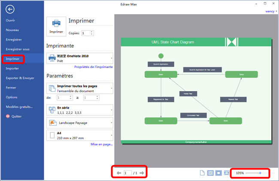Image resolution: width=279 pixels, height=181 pixels.
Task: Increment the 'à' page spinner up
Action: (x=97, y=96)
